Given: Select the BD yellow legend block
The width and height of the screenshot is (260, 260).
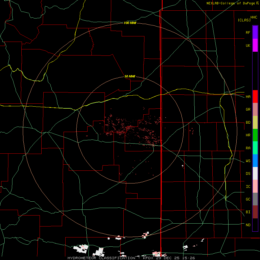Looking at the screenshot, I should coord(255,122).
